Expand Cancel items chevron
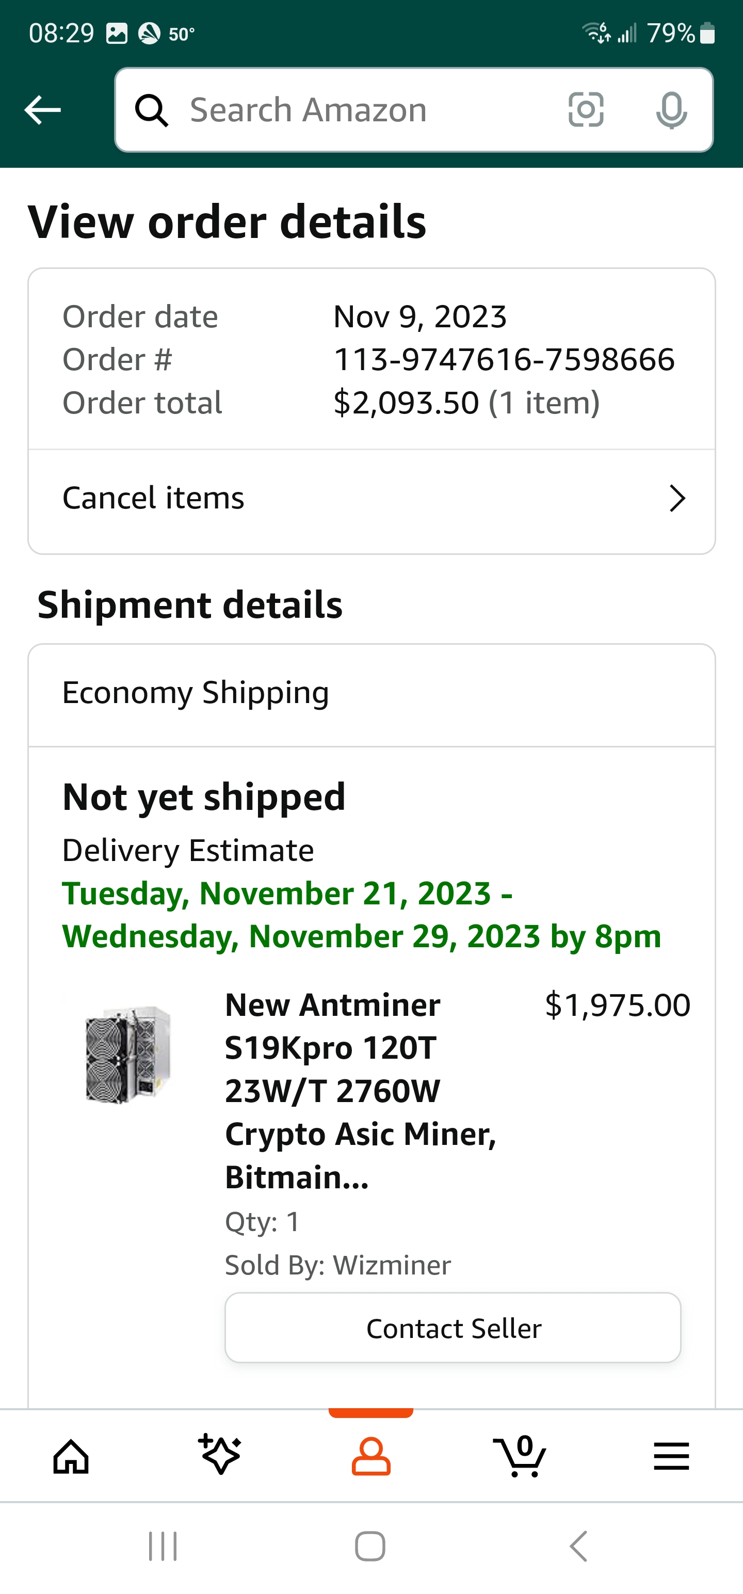This screenshot has height=1594, width=743. [677, 498]
